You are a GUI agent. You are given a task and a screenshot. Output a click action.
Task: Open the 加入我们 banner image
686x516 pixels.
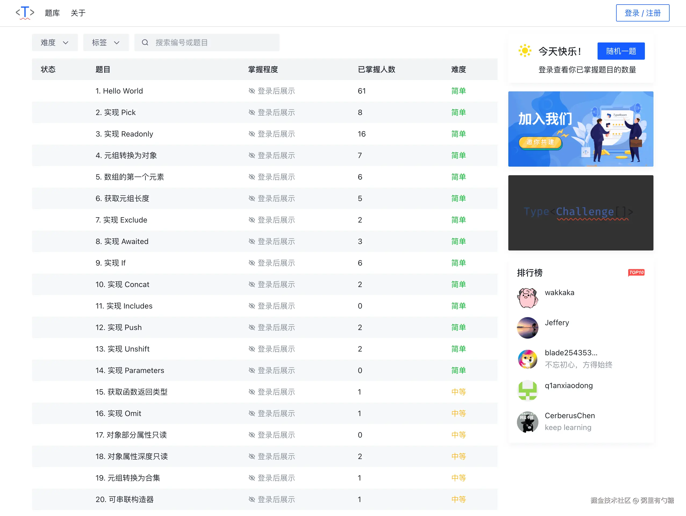pyautogui.click(x=580, y=129)
